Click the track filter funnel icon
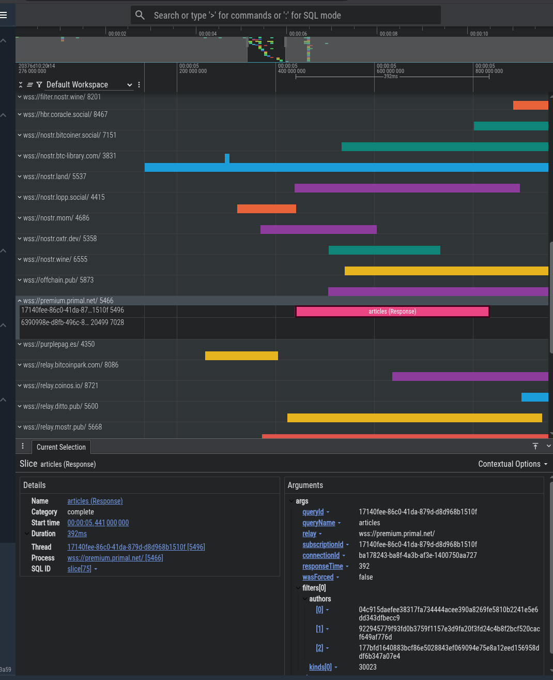Image resolution: width=553 pixels, height=680 pixels. [39, 85]
